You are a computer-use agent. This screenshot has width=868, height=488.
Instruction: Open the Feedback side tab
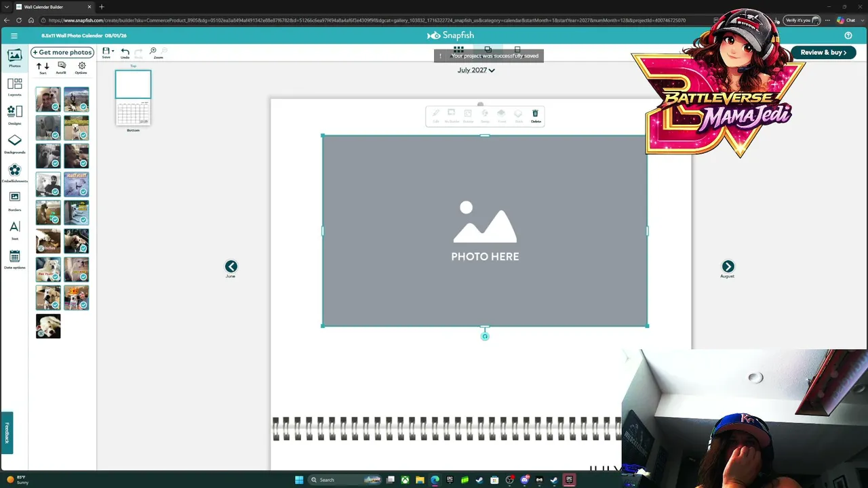tap(7, 433)
